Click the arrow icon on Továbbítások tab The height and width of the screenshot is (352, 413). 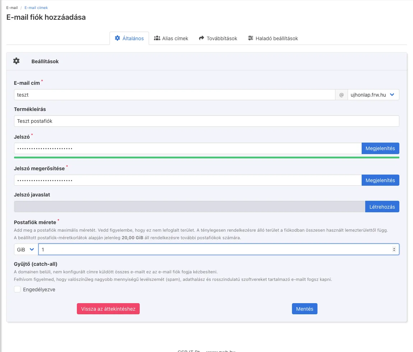click(x=201, y=38)
